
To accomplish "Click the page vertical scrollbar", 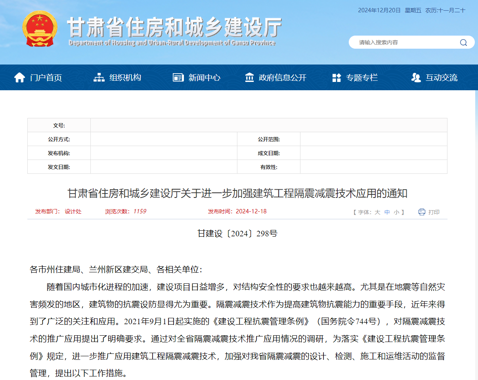I will [x=476, y=237].
